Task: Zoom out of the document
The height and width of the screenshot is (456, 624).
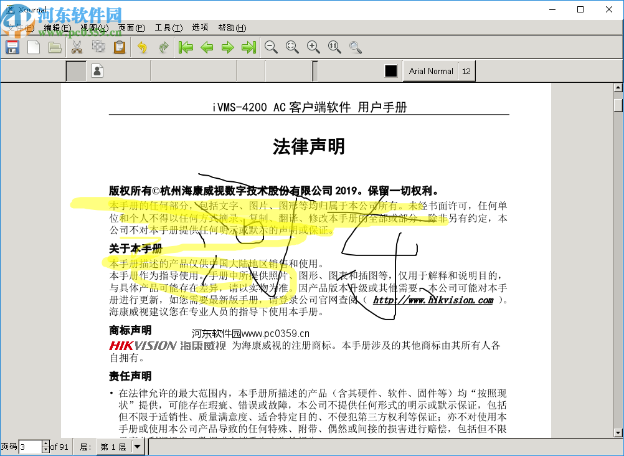Action: click(x=270, y=47)
